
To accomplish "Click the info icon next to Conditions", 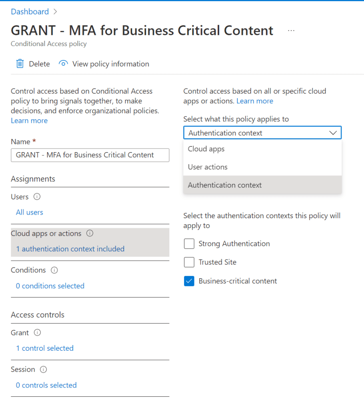I will click(x=54, y=270).
